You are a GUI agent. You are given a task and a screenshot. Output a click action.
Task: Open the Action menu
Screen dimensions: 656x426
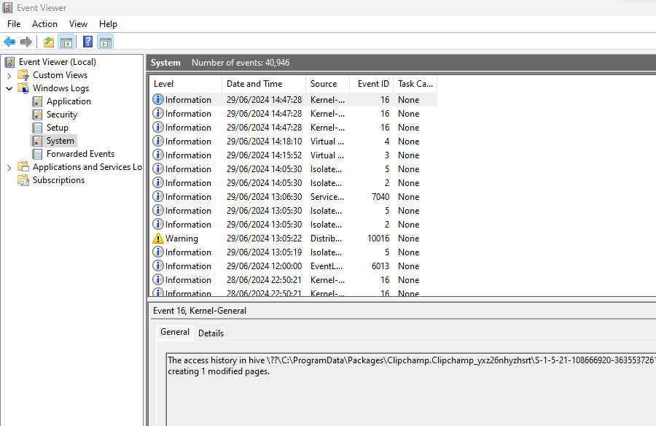[44, 24]
